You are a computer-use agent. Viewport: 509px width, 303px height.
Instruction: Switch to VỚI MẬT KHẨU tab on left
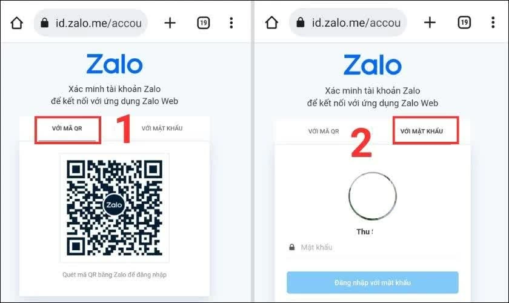click(x=162, y=128)
